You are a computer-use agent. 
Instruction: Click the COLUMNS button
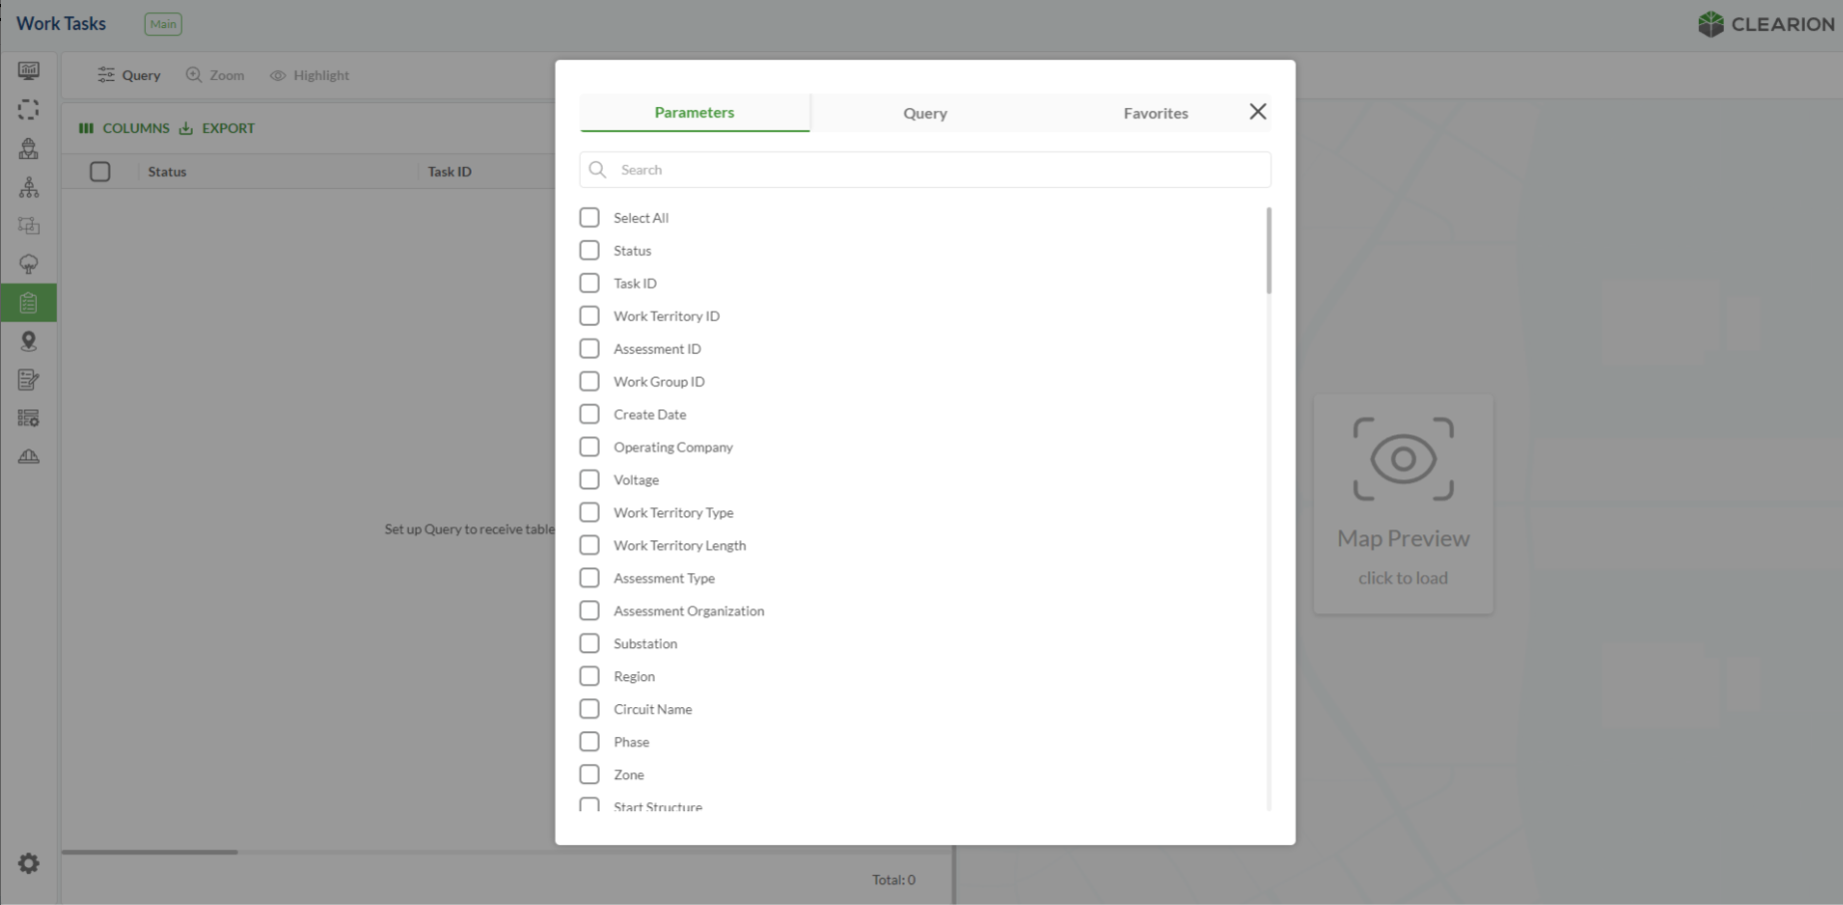click(x=125, y=128)
